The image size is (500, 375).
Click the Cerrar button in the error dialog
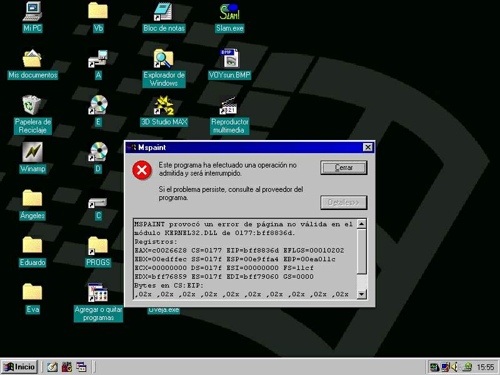point(343,167)
